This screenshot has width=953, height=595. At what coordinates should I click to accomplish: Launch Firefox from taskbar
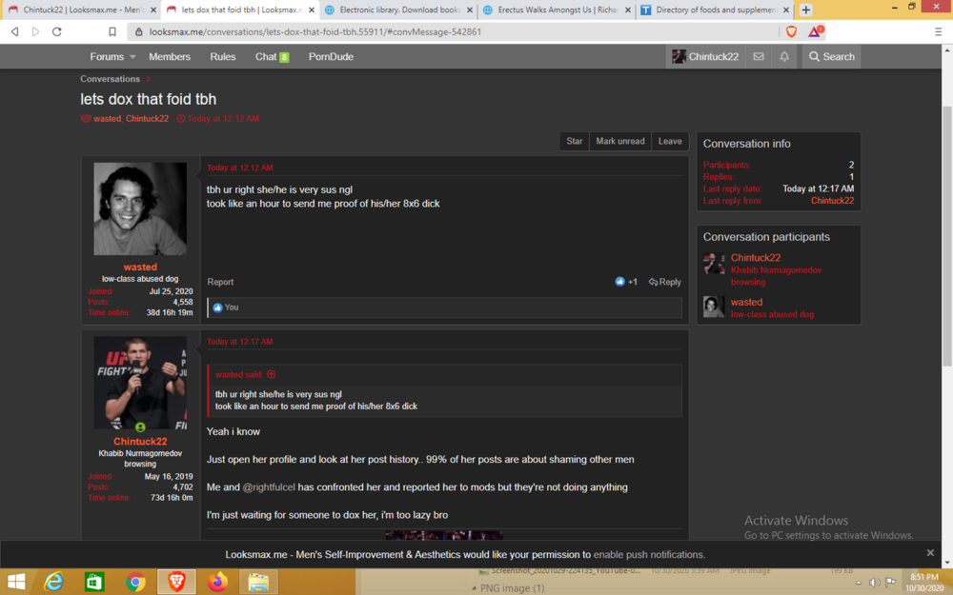217,582
